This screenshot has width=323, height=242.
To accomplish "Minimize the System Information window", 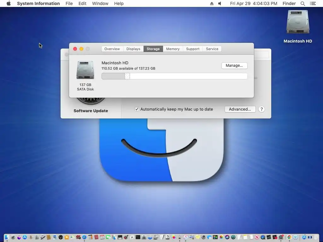I will [81, 49].
